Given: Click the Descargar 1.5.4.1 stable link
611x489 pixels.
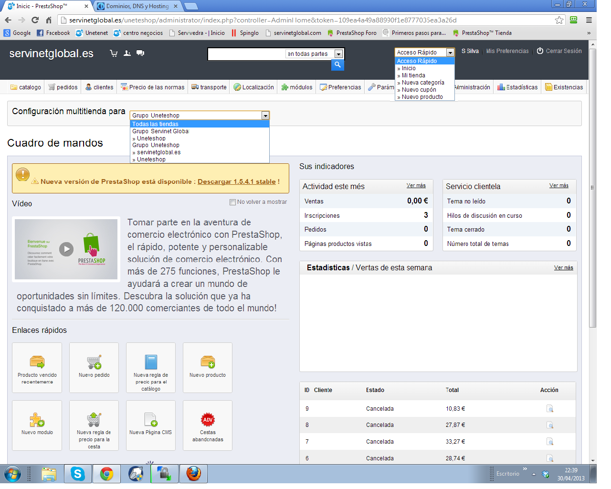Looking at the screenshot, I should tap(237, 181).
